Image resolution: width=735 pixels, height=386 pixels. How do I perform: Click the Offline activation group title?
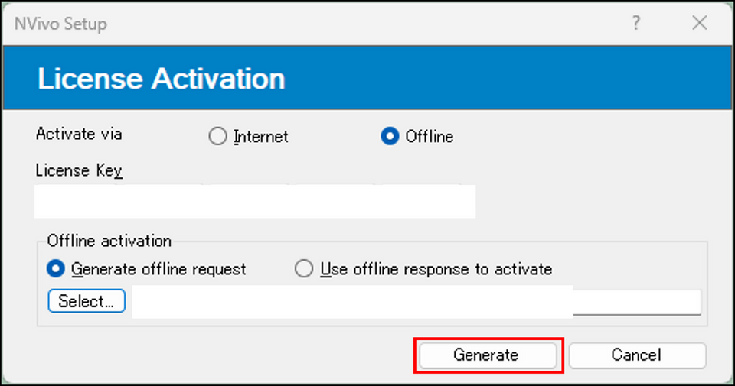tap(109, 241)
